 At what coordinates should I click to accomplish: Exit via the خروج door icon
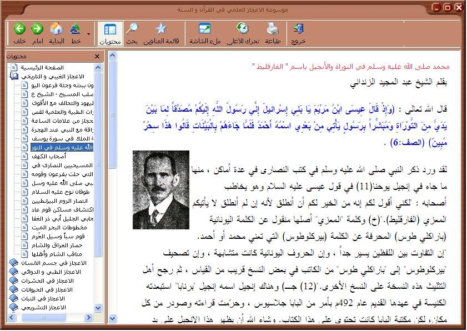pyautogui.click(x=298, y=28)
